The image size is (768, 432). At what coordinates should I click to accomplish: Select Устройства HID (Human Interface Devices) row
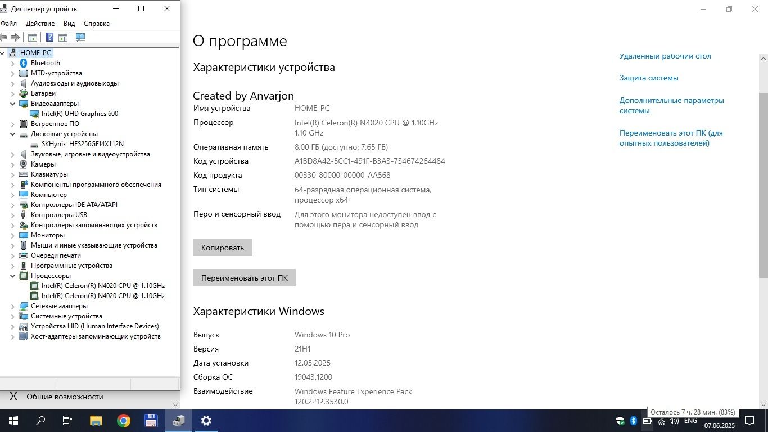[95, 326]
